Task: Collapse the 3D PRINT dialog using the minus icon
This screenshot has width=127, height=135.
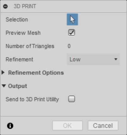Action: (5, 6)
